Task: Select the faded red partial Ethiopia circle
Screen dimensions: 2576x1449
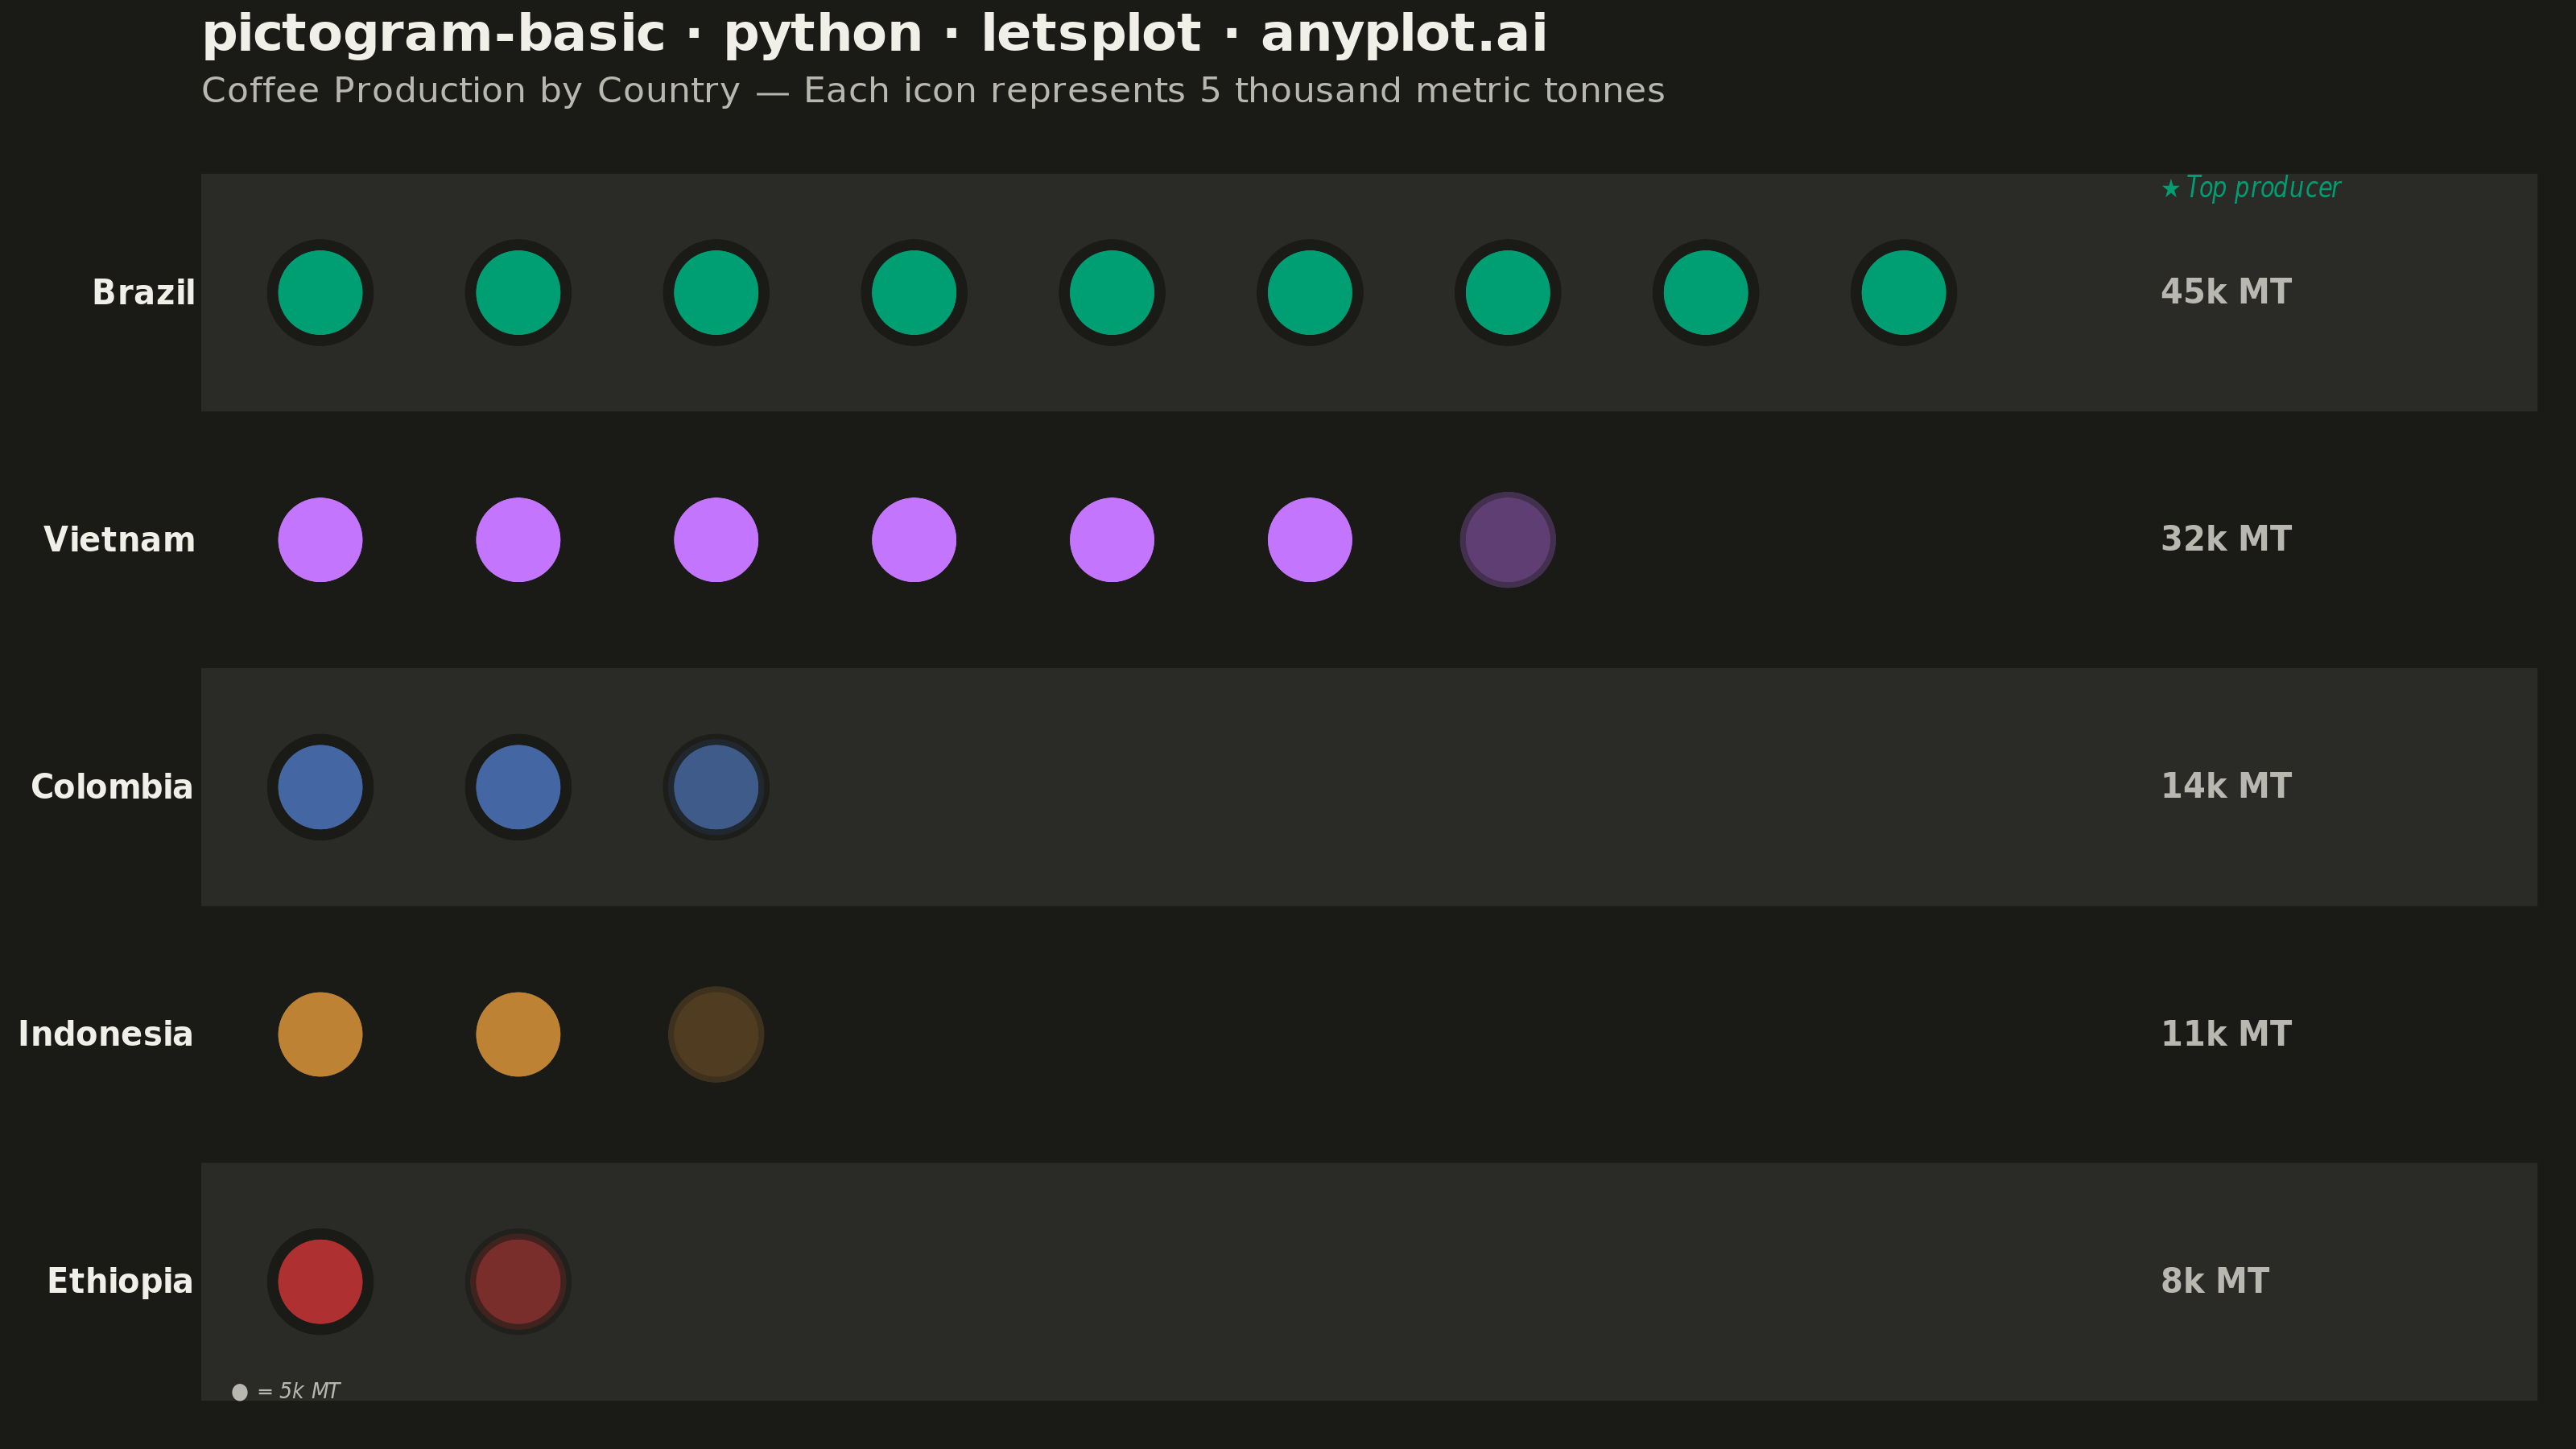Action: click(518, 1281)
